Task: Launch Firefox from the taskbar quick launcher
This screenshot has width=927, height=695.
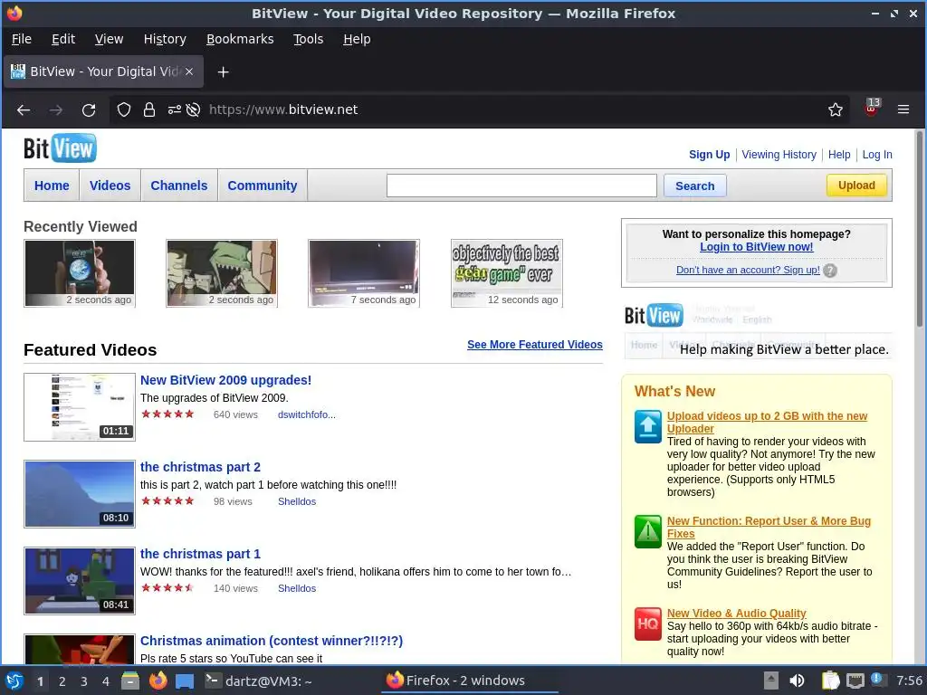Action: (x=158, y=681)
